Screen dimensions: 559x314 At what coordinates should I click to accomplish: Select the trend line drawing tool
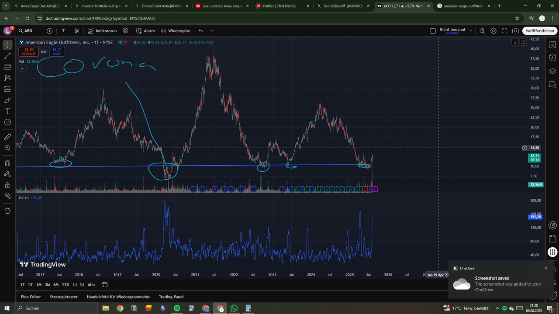[7, 56]
